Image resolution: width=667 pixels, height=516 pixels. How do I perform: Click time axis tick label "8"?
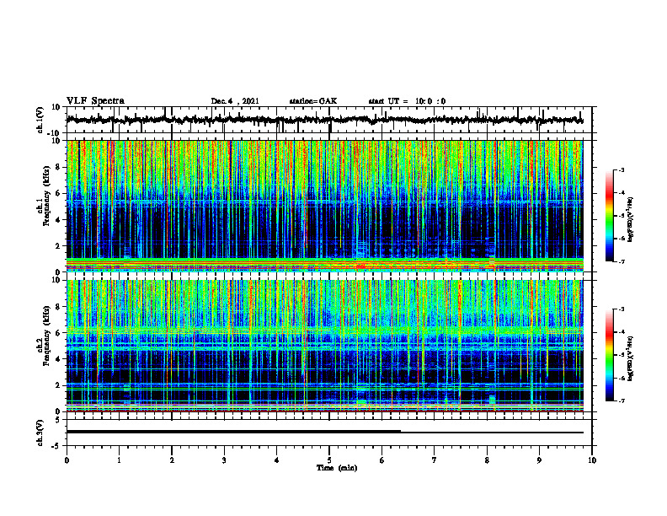click(x=487, y=460)
